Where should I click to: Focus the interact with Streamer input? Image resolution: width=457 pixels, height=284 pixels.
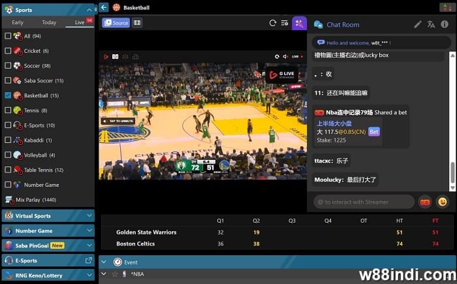click(364, 202)
